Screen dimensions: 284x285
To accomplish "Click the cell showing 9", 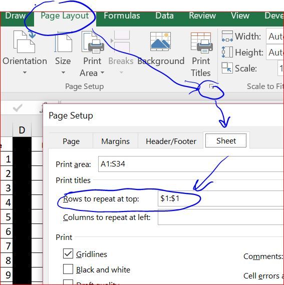I will coord(7,274).
